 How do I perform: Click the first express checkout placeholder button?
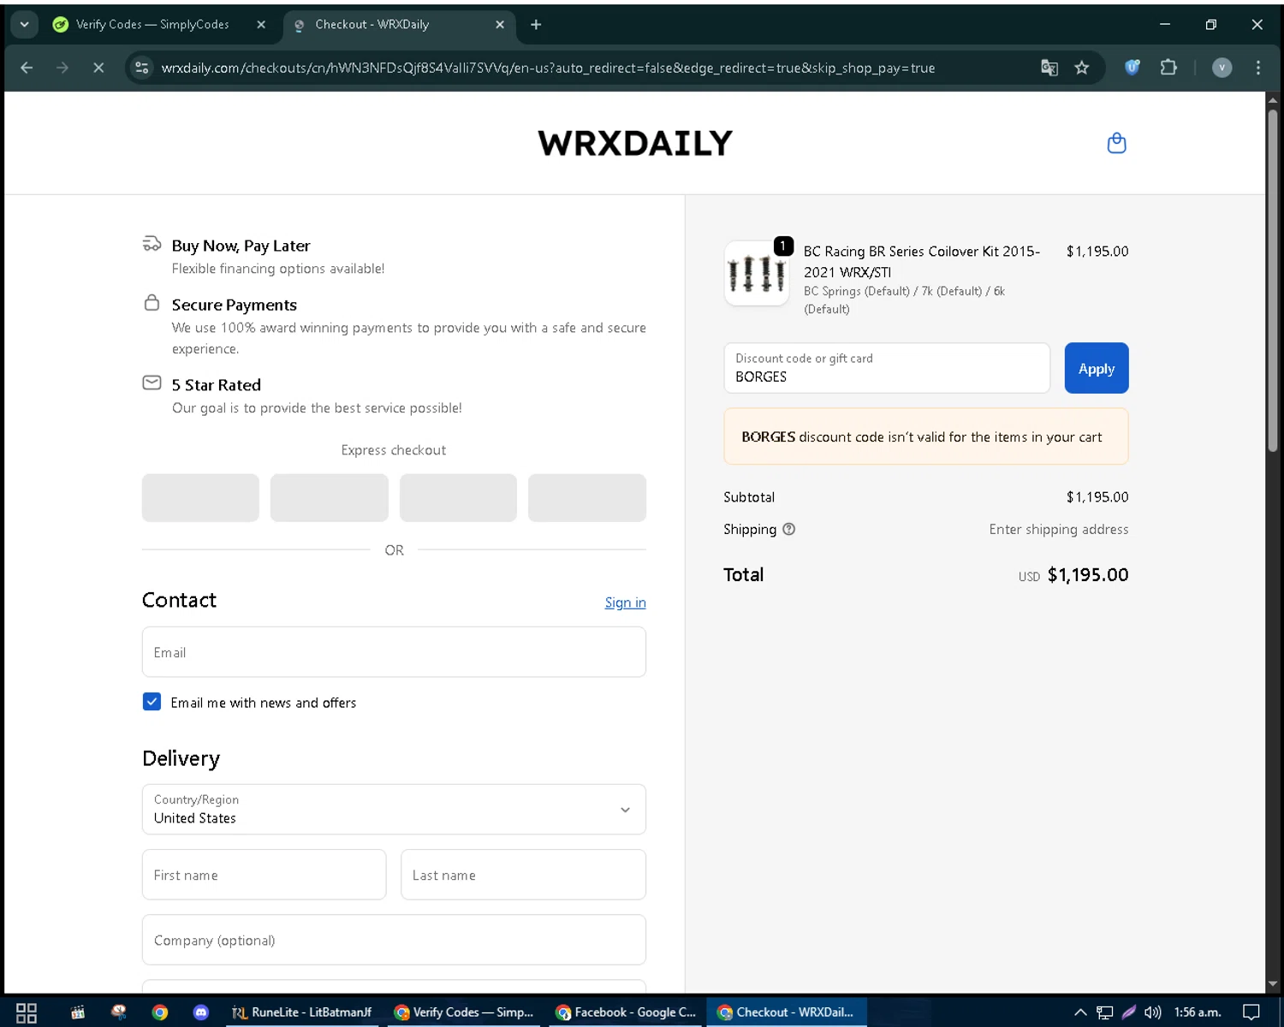pos(200,497)
